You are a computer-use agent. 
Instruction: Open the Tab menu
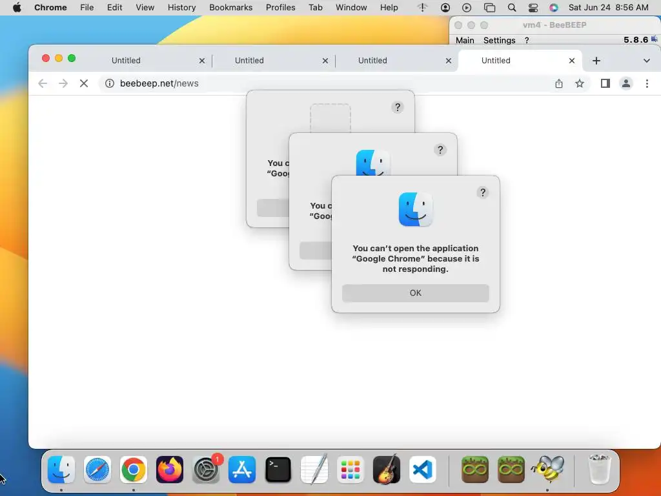tap(315, 8)
